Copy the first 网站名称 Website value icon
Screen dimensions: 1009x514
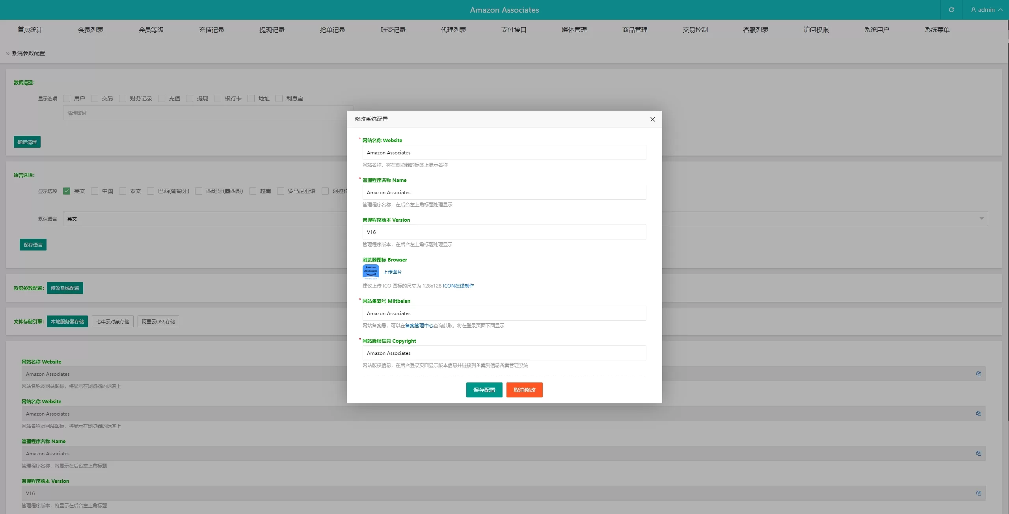978,374
